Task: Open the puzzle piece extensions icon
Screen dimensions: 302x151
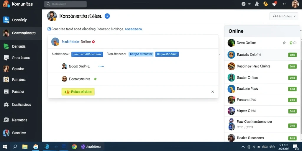Action: point(257,4)
